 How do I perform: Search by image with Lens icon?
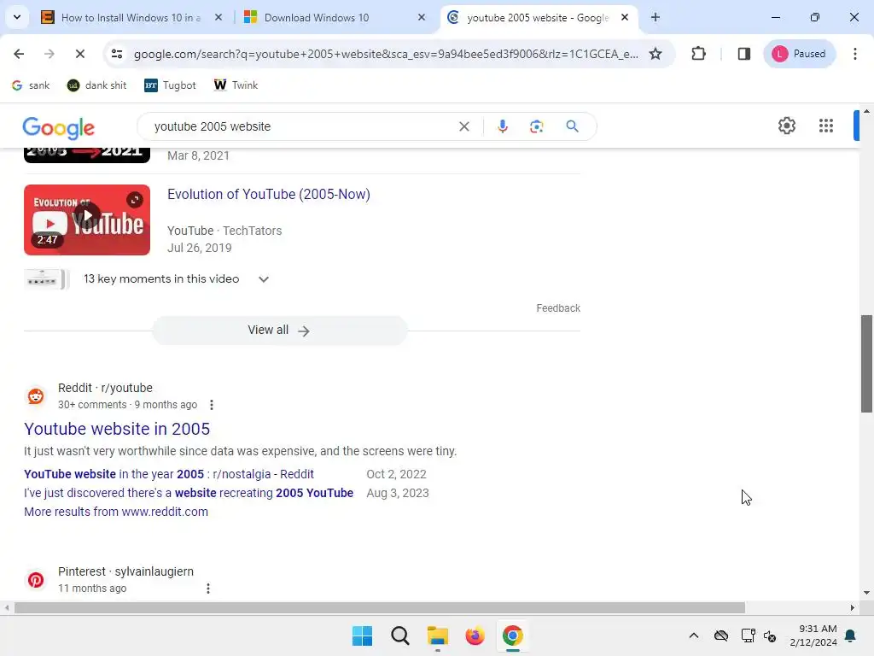(536, 126)
